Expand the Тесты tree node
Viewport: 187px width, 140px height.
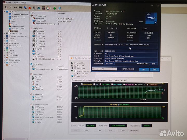[4, 65]
